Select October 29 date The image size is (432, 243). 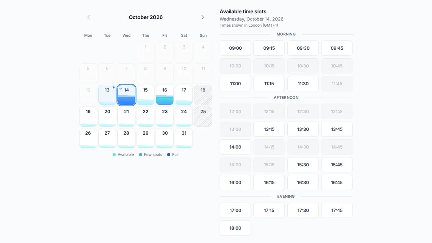tap(145, 138)
